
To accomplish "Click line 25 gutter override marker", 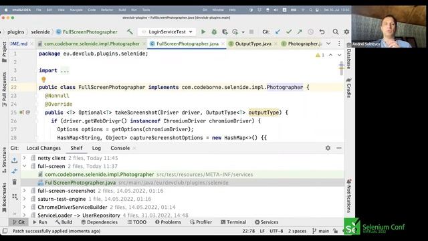I will [21, 112].
